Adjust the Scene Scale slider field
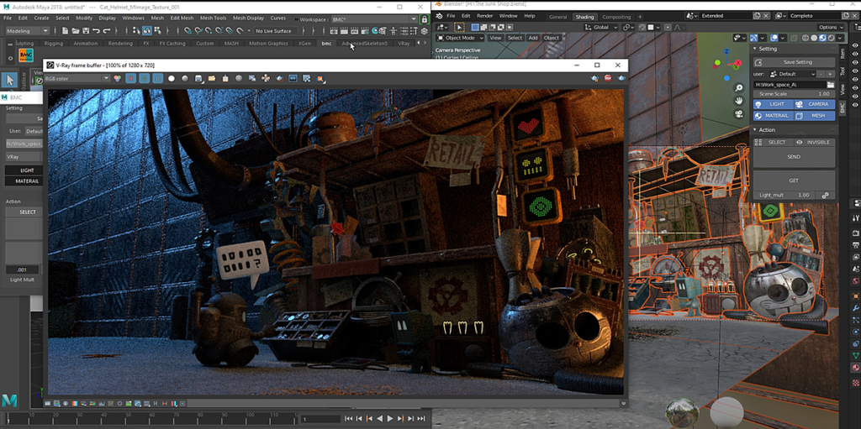861x429 pixels. pyautogui.click(x=794, y=94)
